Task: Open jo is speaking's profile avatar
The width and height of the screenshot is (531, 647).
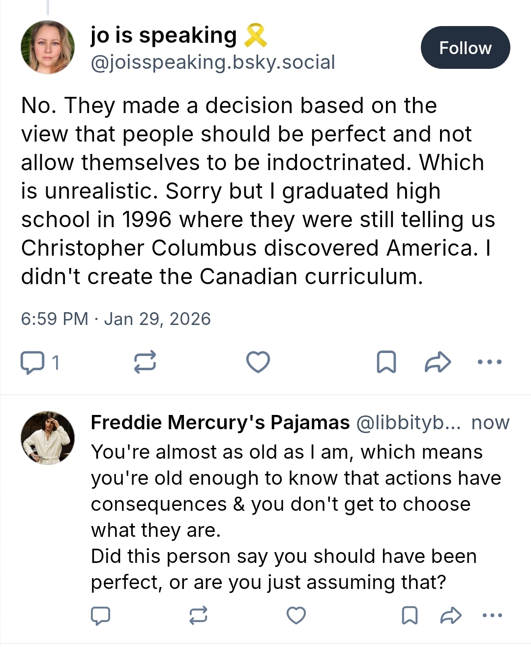Action: tap(48, 47)
